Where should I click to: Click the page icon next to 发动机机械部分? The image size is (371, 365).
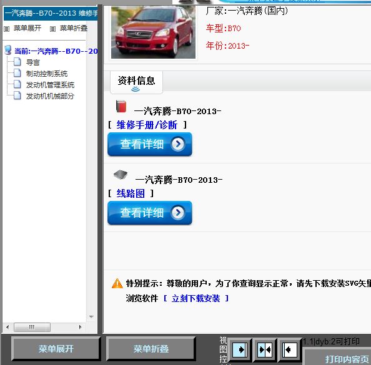point(17,95)
